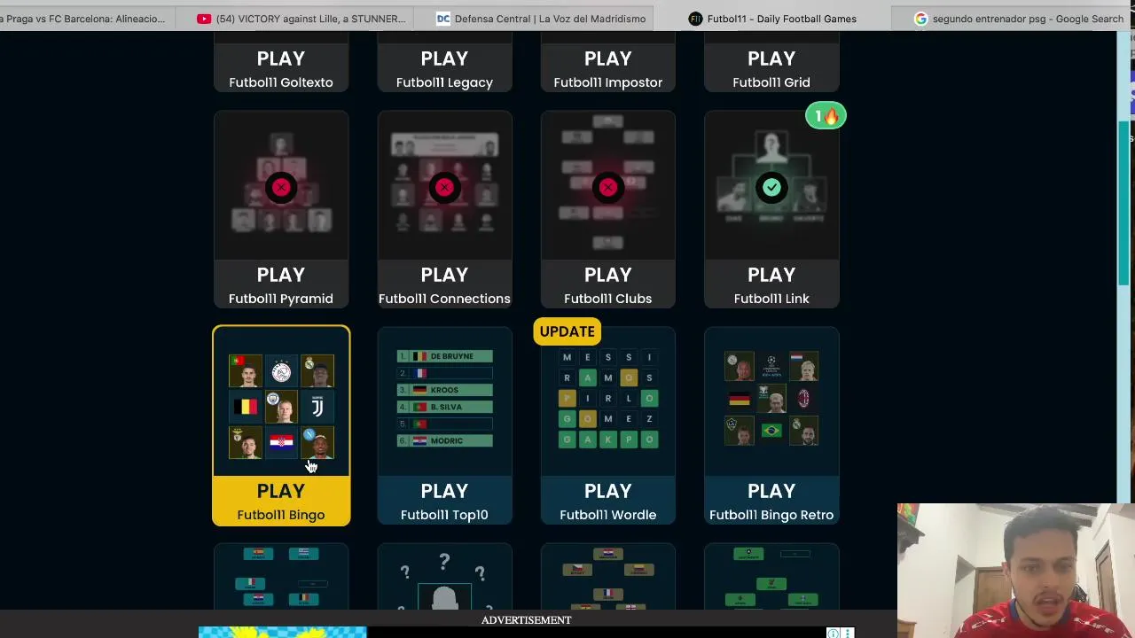1135x638 pixels.
Task: Click the Germany flag in Bingo Retro preview
Action: coord(739,400)
